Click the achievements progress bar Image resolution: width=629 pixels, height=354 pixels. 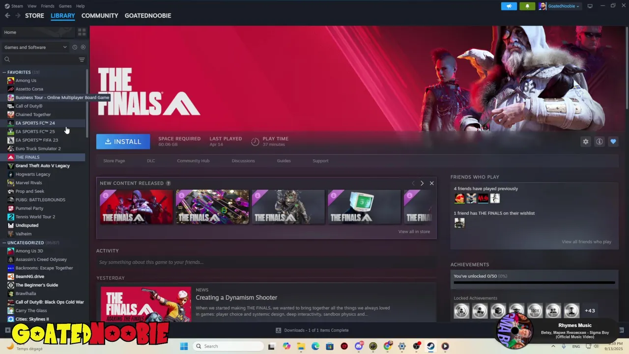(534, 283)
